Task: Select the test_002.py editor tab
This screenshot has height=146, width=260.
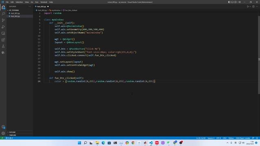Action: pos(42,6)
